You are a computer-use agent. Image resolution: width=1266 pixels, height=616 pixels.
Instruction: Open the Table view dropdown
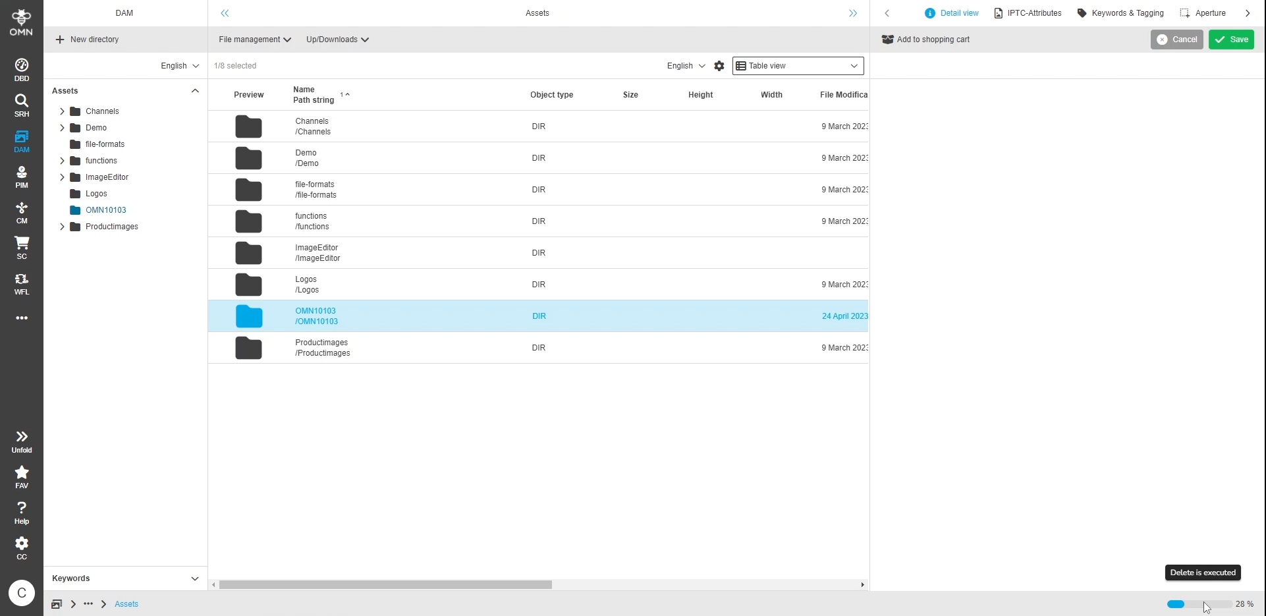click(798, 66)
